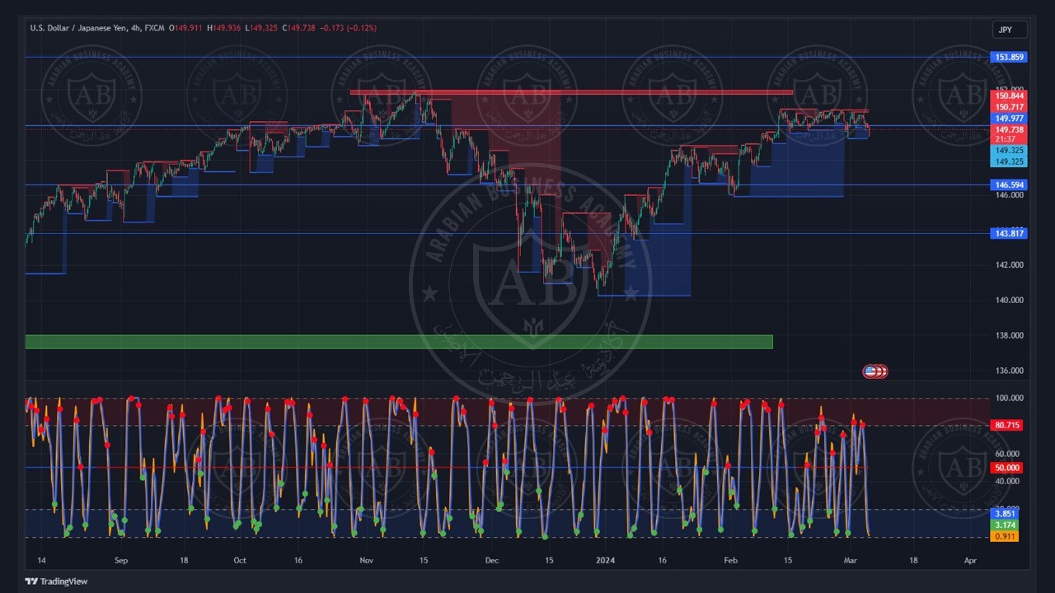Click the 14 date label on the time axis

click(40, 560)
